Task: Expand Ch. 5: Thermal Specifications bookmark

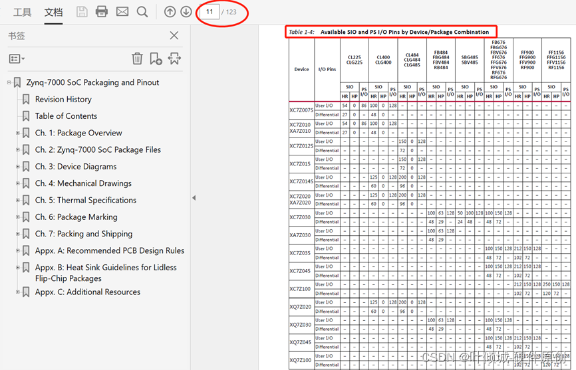Action: [x=18, y=200]
